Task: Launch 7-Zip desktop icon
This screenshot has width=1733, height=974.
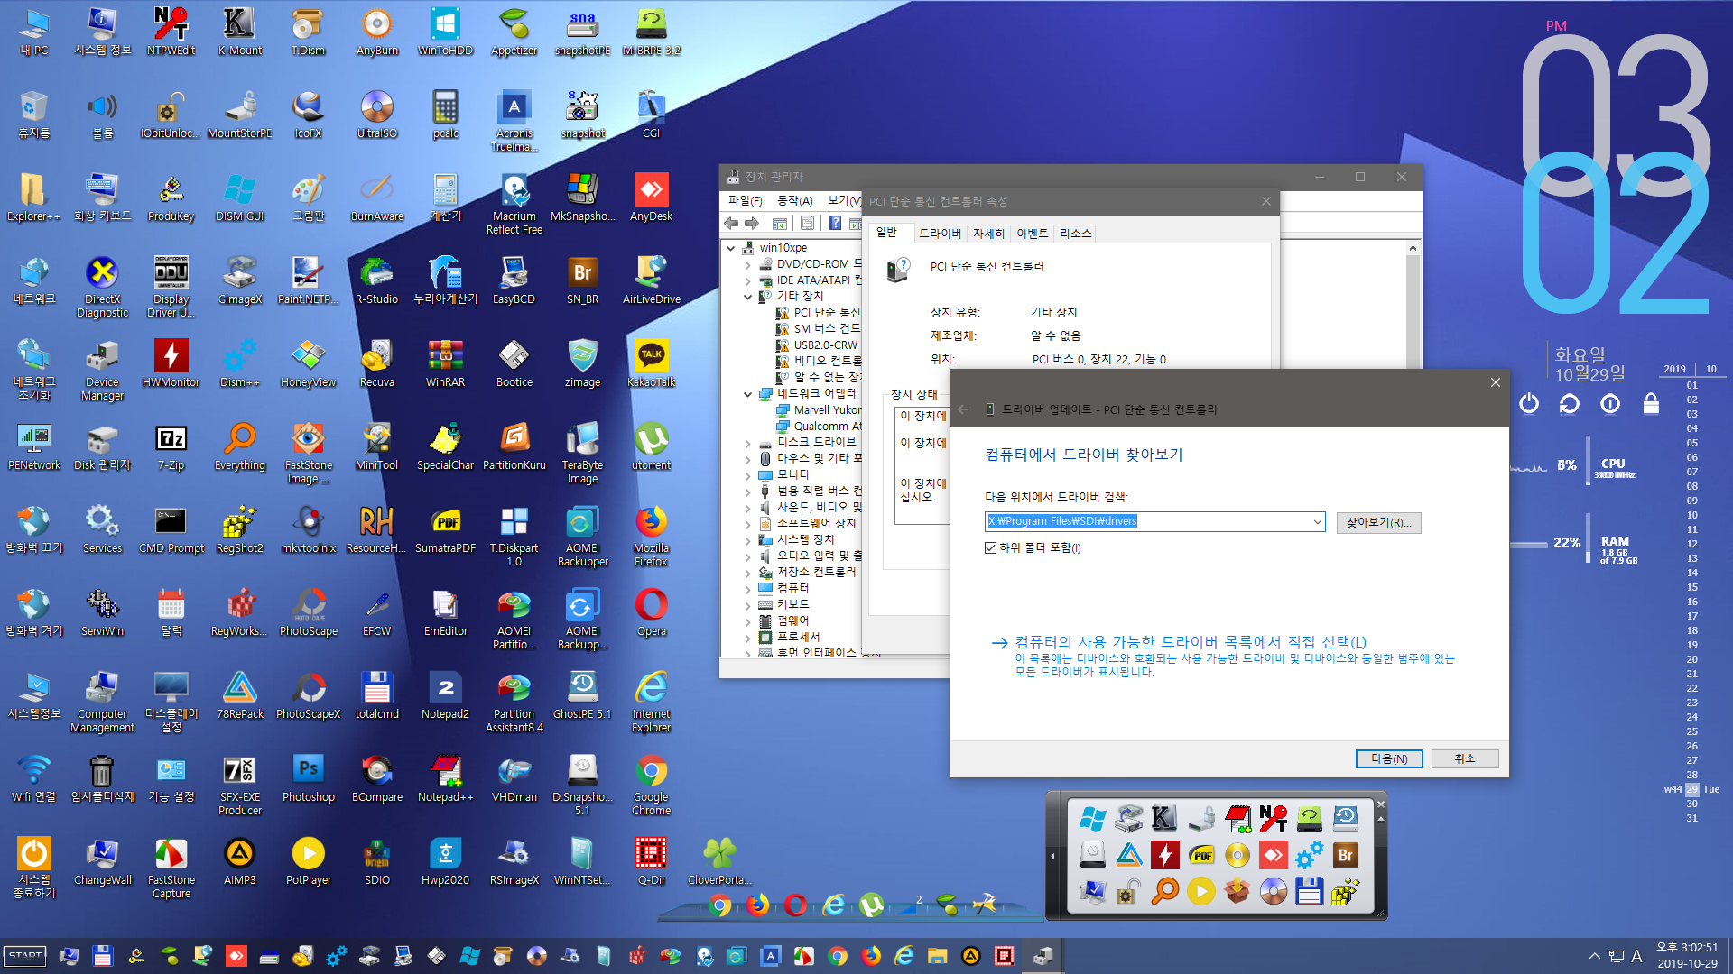Action: pyautogui.click(x=171, y=446)
